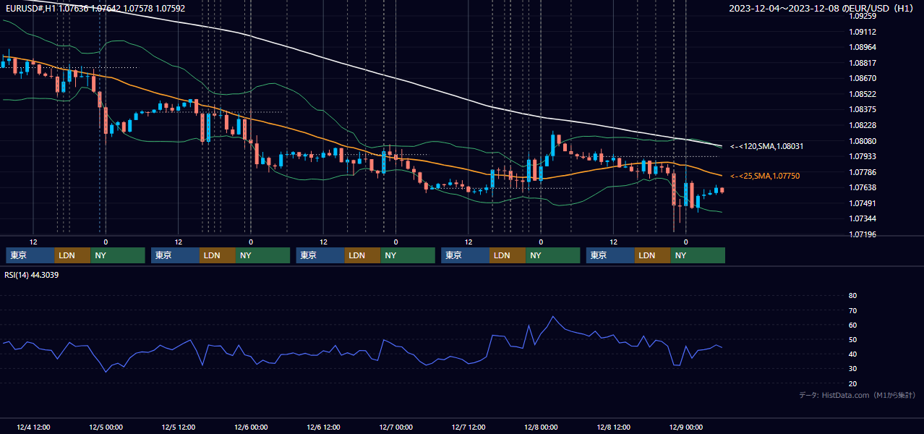Click RSI scale value 60
Image resolution: width=924 pixels, height=434 pixels.
[852, 325]
